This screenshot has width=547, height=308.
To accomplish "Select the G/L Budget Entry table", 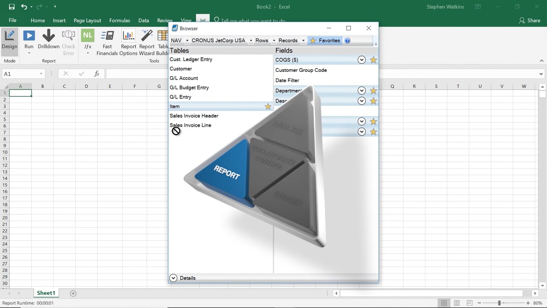I will [189, 88].
